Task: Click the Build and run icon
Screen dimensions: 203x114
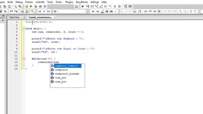Action: (x=36, y=6)
